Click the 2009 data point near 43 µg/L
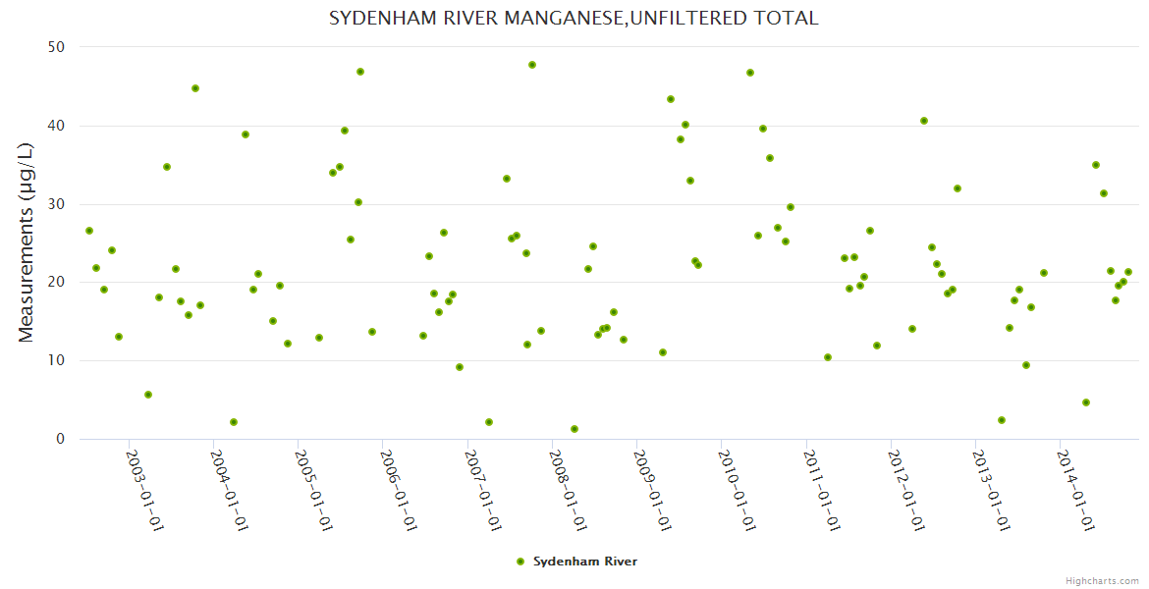The width and height of the screenshot is (1149, 589). (x=671, y=99)
